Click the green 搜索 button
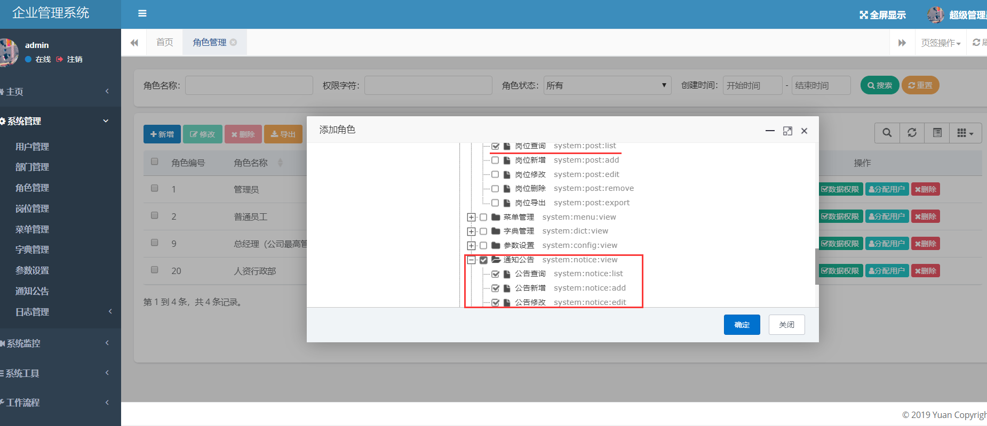This screenshot has height=426, width=987. [x=880, y=85]
